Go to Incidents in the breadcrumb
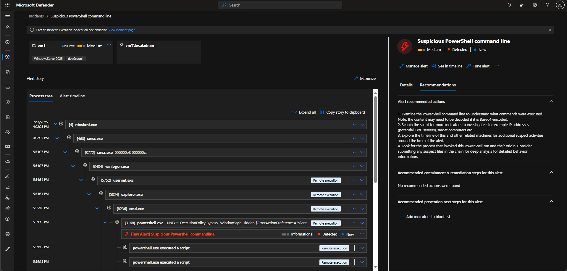 pyautogui.click(x=36, y=16)
